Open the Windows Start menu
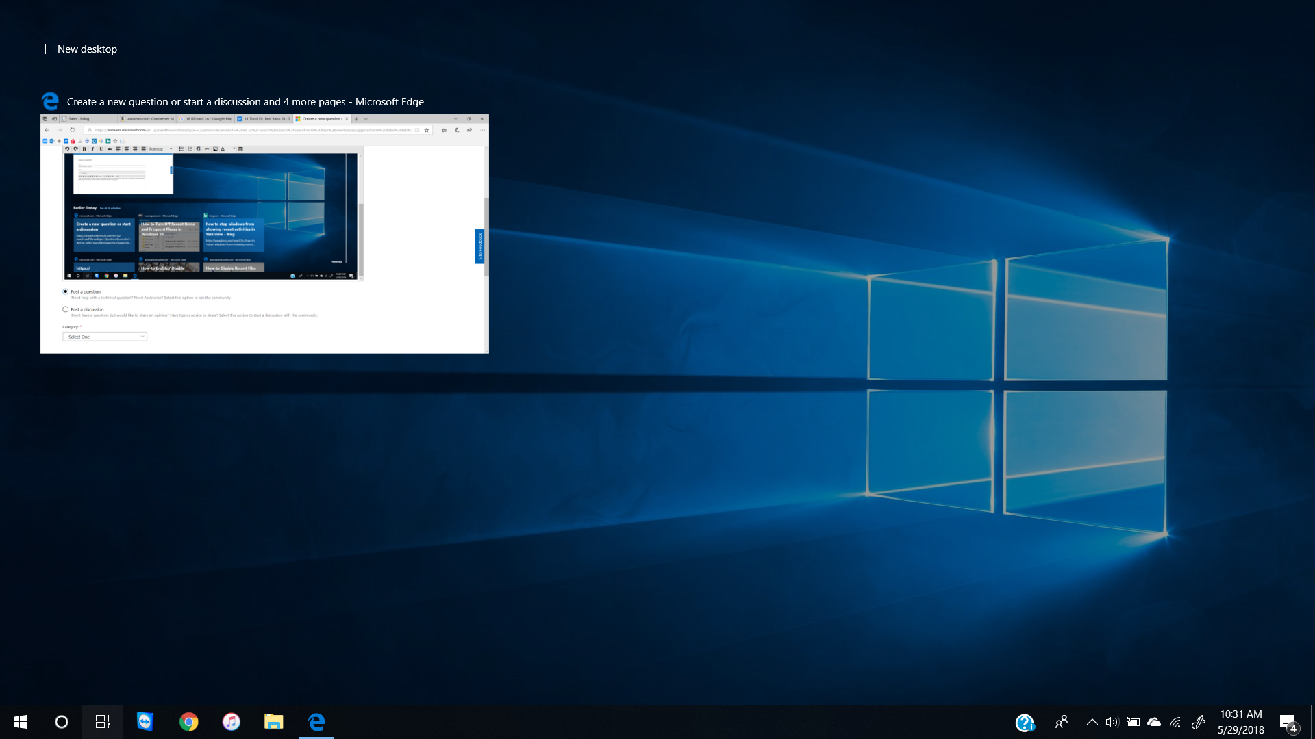Screen dimensions: 1315x739 pos(21,722)
